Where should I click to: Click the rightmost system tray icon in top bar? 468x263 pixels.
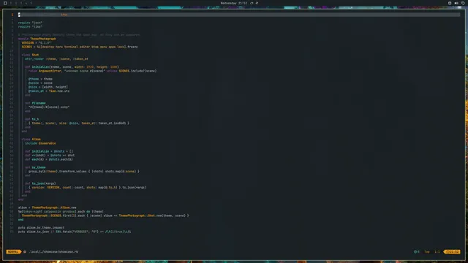click(463, 3)
